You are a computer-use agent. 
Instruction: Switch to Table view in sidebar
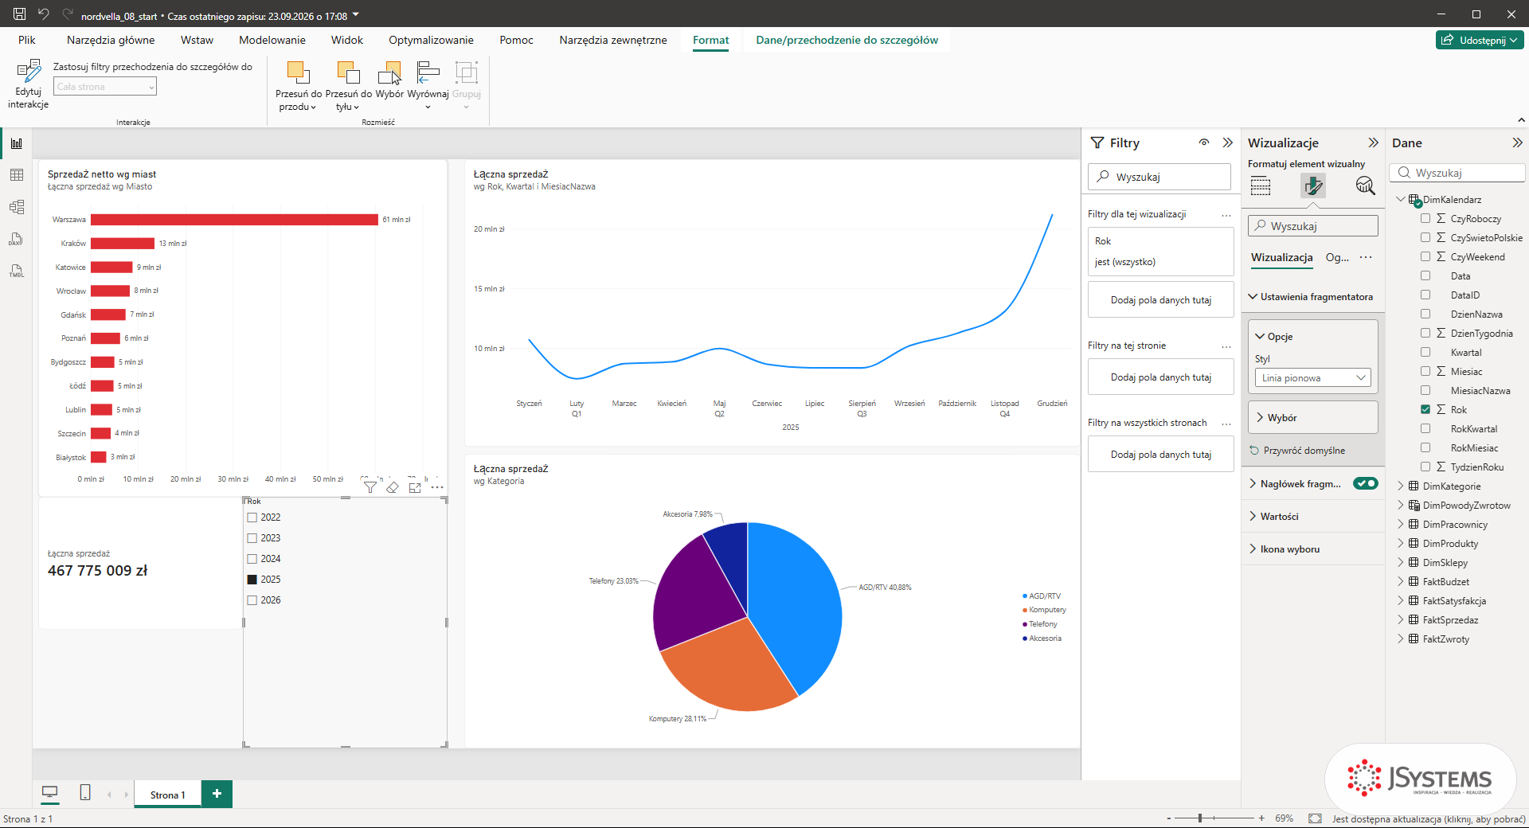pyautogui.click(x=17, y=175)
